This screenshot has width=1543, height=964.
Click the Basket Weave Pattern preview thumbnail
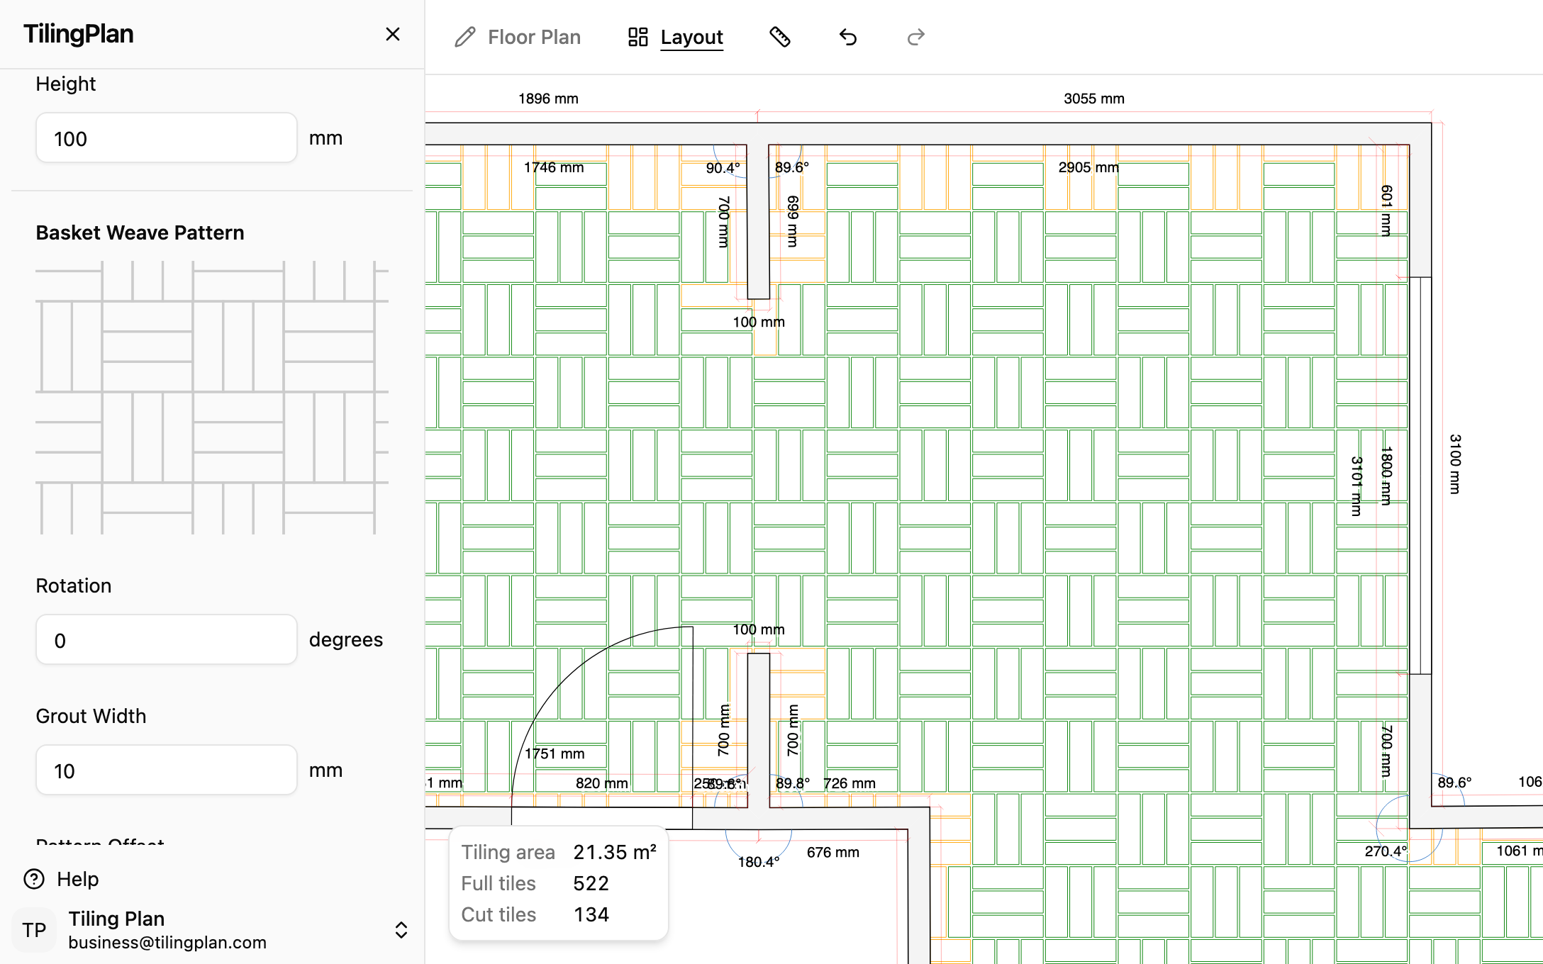[x=212, y=398]
